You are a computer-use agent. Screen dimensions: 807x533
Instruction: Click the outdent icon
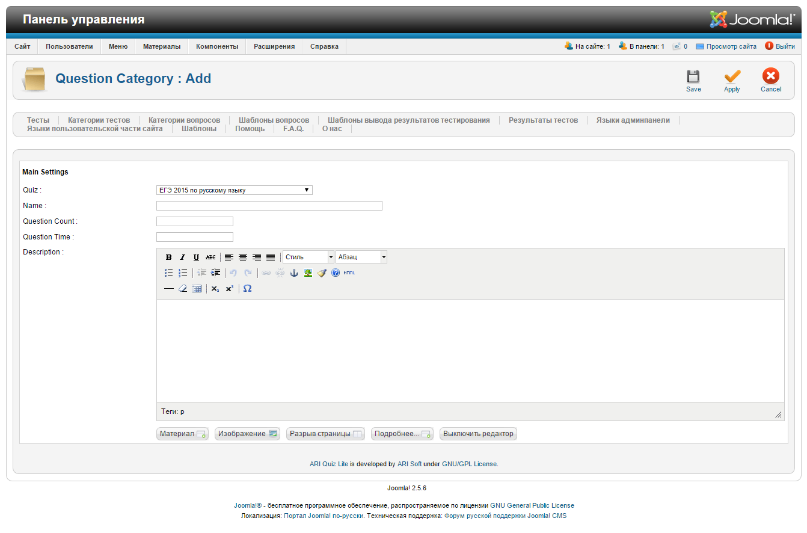click(x=201, y=273)
